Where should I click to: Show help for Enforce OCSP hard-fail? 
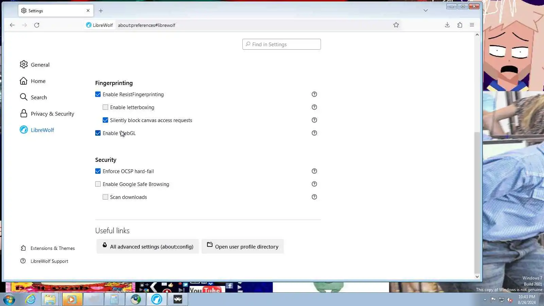[314, 171]
